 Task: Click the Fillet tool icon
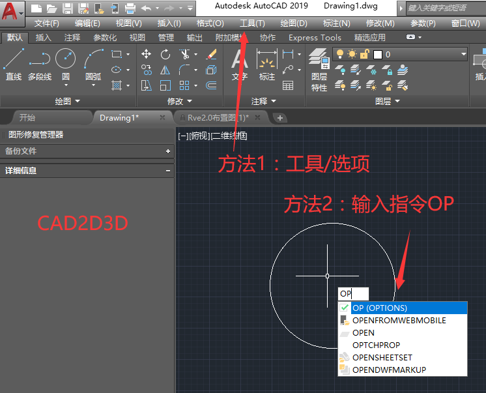(184, 70)
